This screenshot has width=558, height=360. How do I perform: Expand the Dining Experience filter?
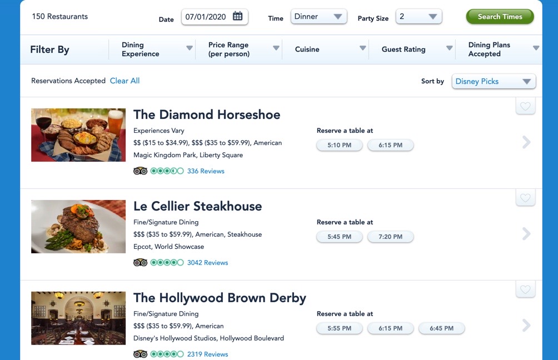point(152,49)
